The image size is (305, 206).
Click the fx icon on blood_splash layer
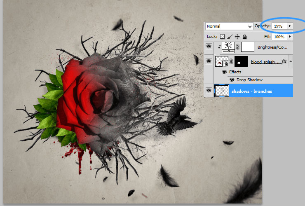coord(284,61)
